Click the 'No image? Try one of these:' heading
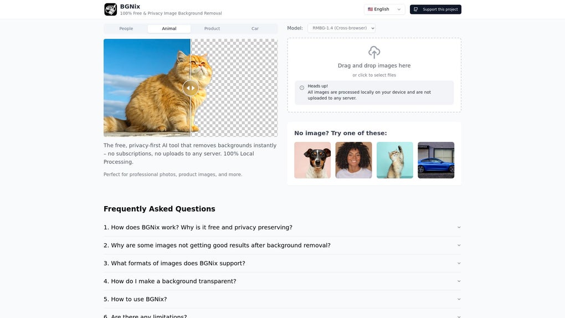 [341, 133]
